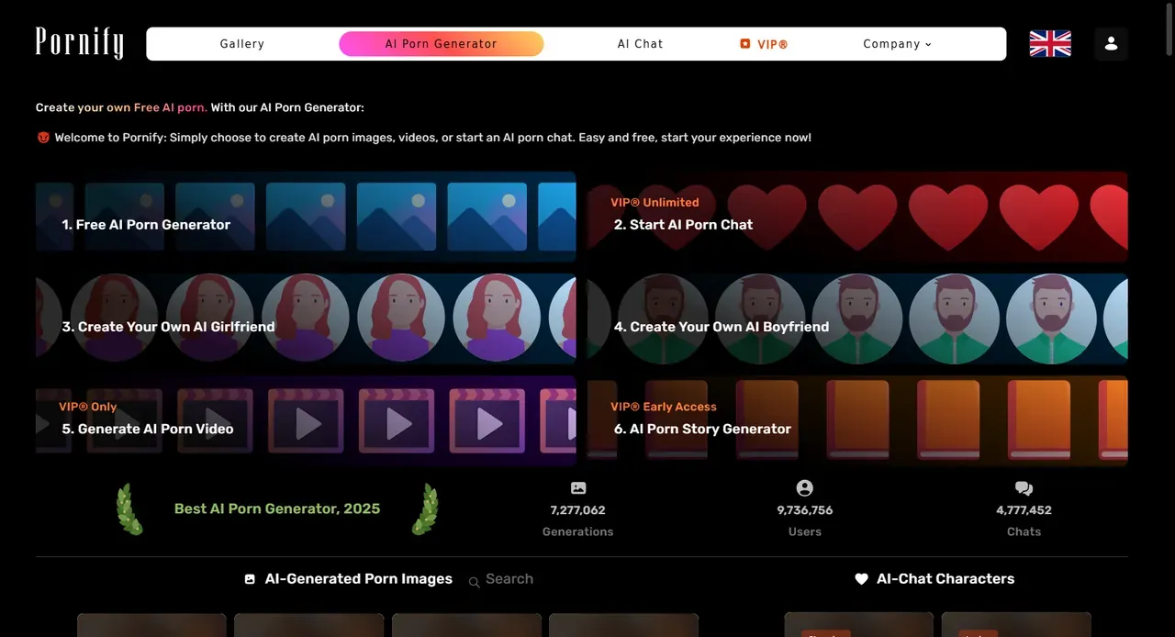Screen dimensions: 1175x637
Task: Click the image icon beside AI-Generated heading
Action: [250, 579]
